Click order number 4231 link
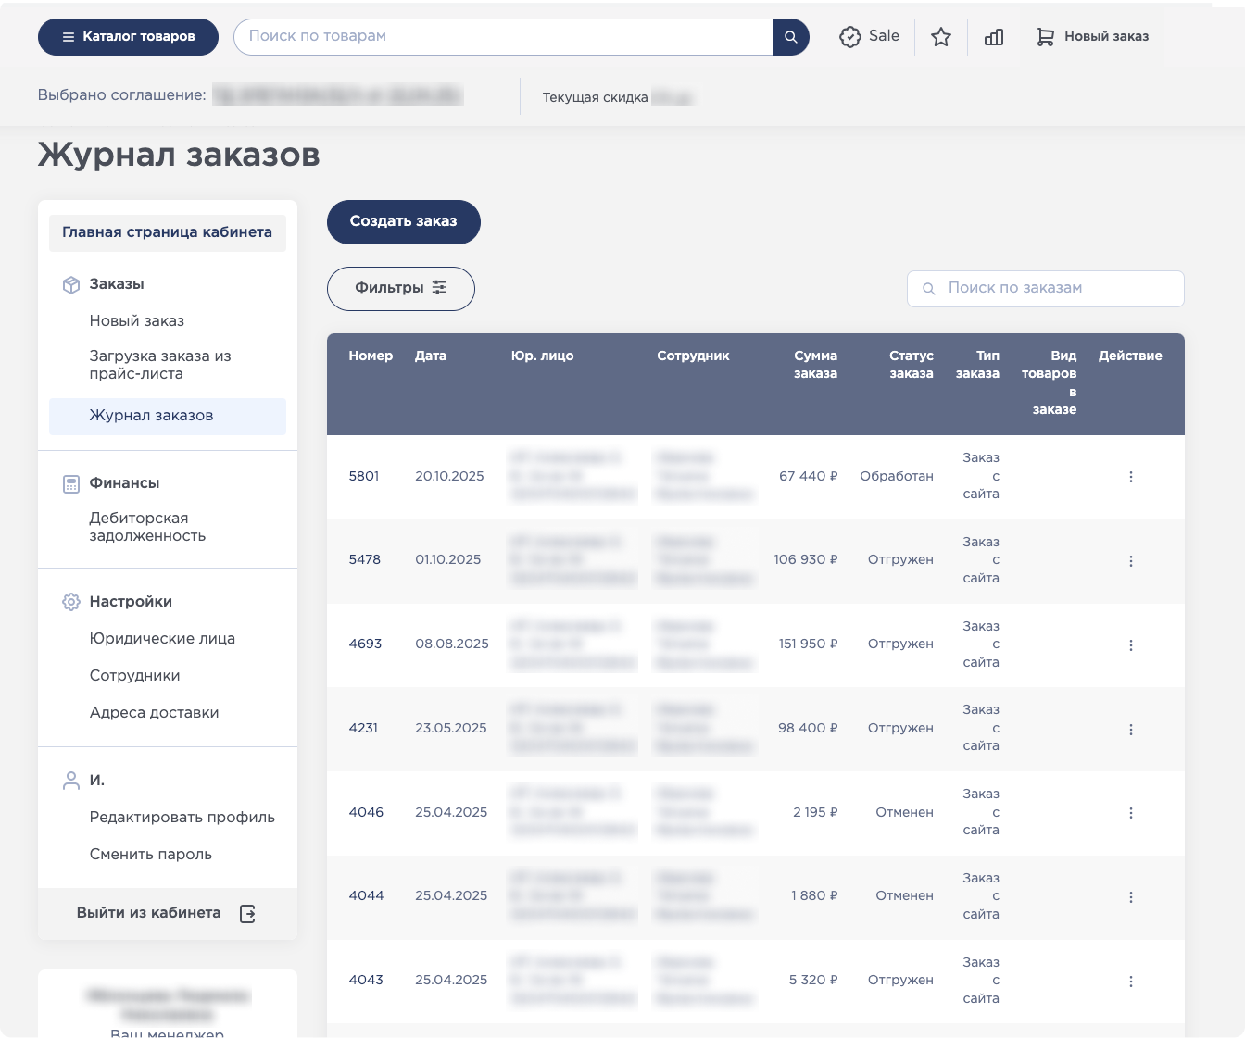Image resolution: width=1245 pixels, height=1038 pixels. 363,729
